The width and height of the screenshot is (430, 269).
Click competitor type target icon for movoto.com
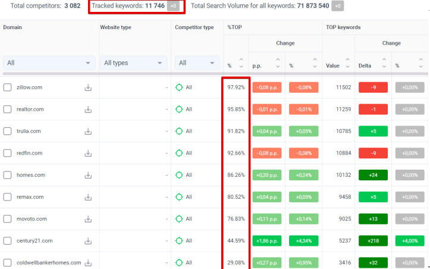(x=178, y=219)
